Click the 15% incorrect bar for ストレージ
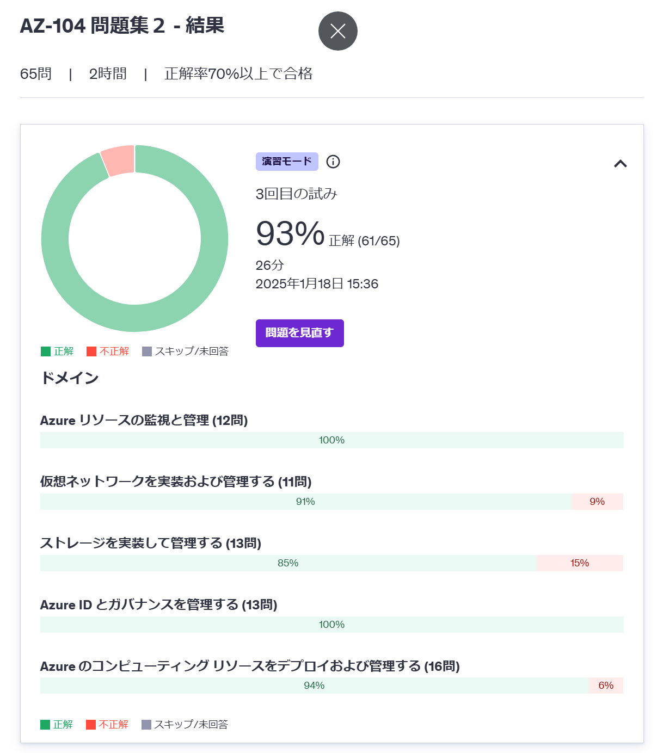657x753 pixels. (580, 563)
